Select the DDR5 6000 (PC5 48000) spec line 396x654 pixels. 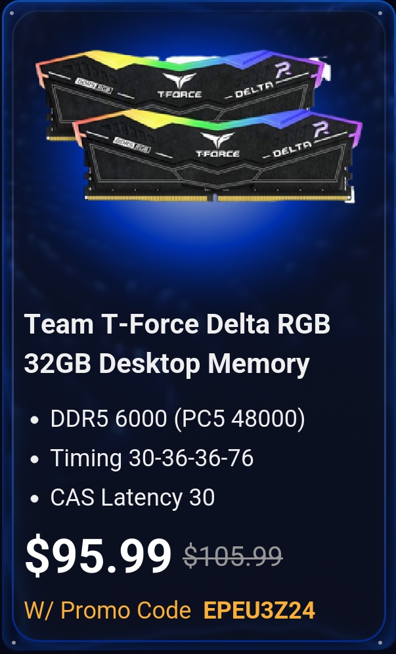(x=177, y=418)
